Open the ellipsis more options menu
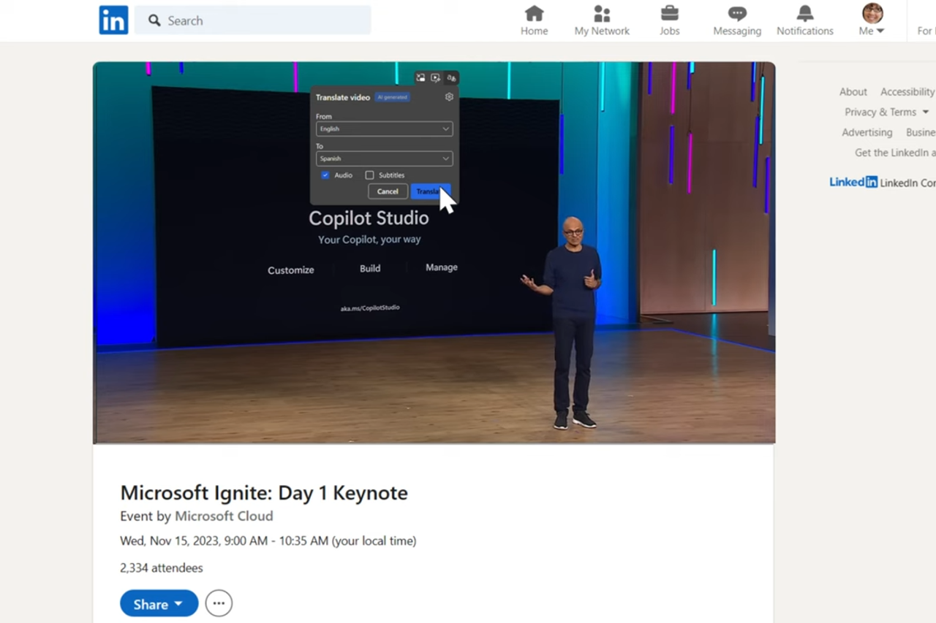Screen dimensions: 936x623 [x=219, y=603]
